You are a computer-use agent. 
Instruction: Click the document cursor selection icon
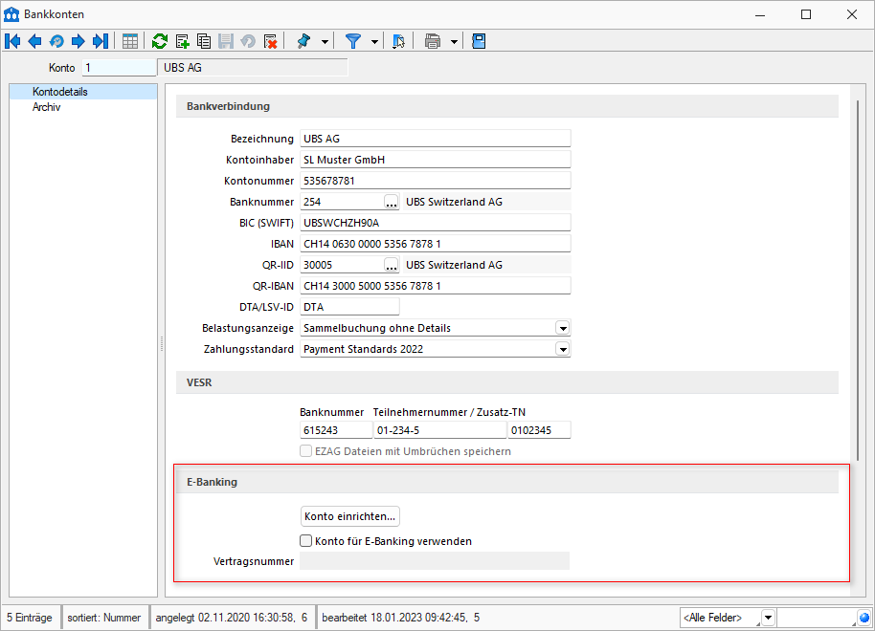[x=398, y=41]
